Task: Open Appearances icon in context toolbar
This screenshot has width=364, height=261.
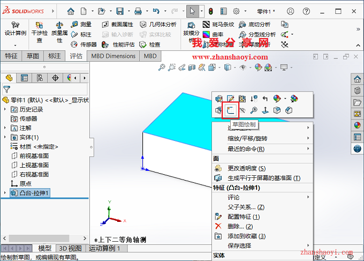Action: pyautogui.click(x=277, y=99)
